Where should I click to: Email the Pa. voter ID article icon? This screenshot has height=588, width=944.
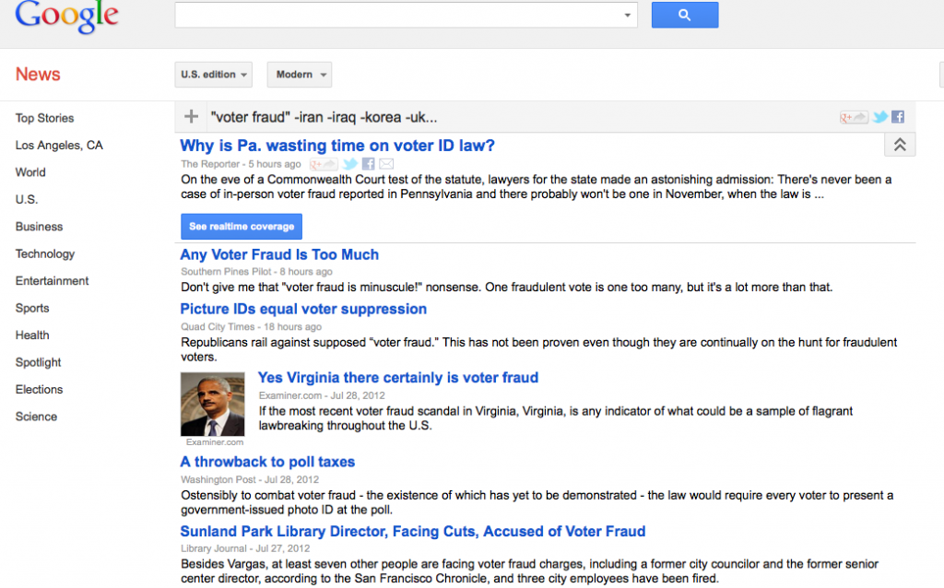[386, 164]
